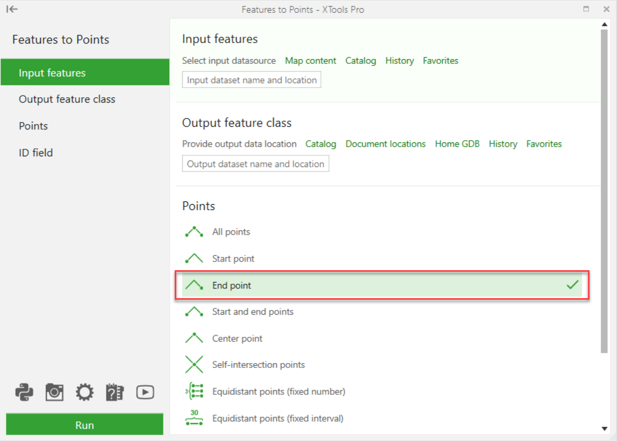Choose the Start point option
Screen dimensions: 617x441
pos(233,259)
